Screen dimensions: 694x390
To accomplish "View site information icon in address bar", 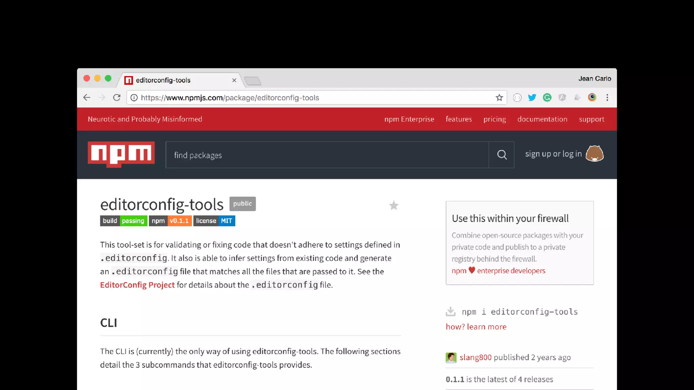I will (134, 98).
